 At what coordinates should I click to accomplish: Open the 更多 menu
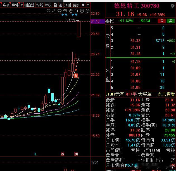(76, 5)
